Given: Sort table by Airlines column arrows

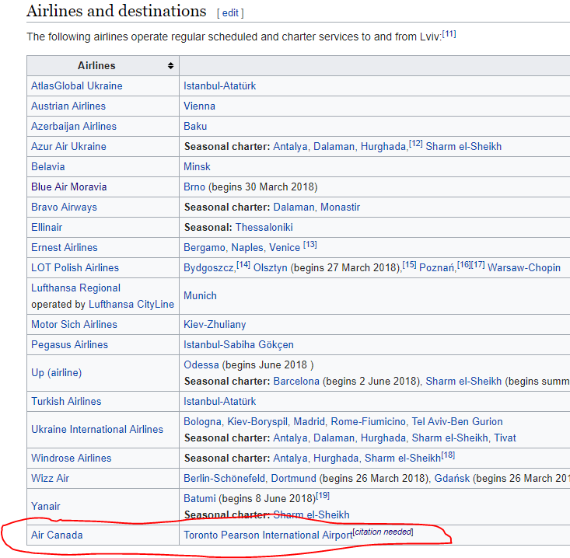Looking at the screenshot, I should [x=170, y=66].
